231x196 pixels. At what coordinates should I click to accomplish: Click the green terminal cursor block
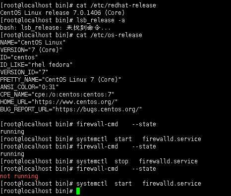click(78, 191)
